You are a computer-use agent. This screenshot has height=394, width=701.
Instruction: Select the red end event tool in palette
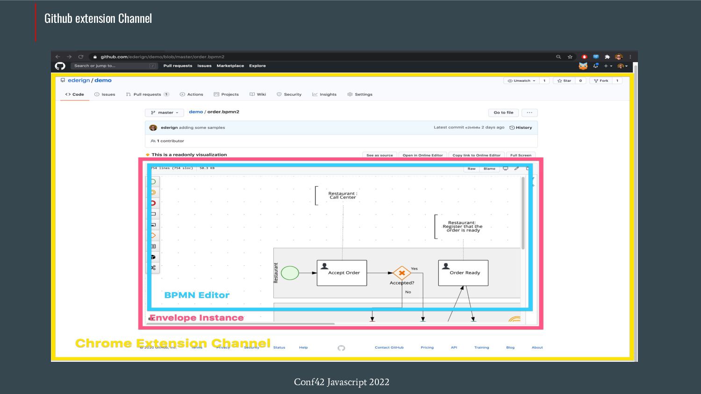[x=153, y=203]
